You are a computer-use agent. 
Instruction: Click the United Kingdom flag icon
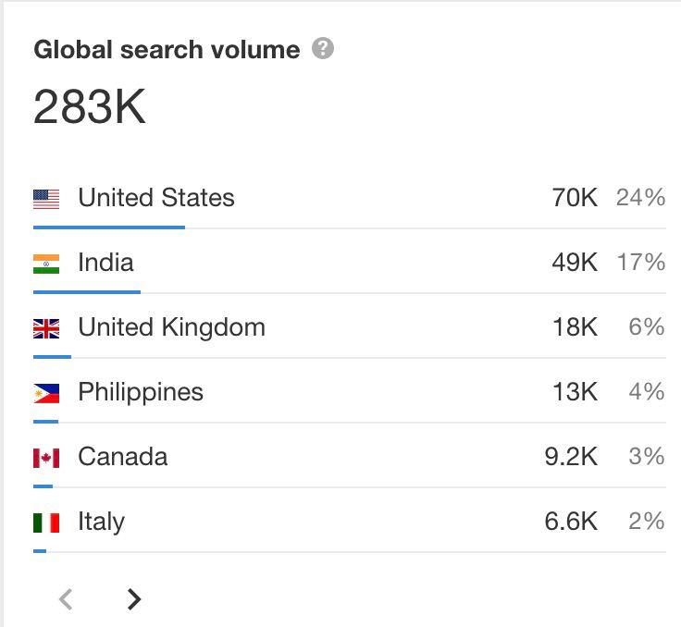(x=46, y=328)
